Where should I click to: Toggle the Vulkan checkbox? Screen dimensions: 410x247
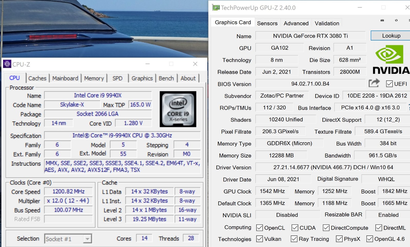point(260,239)
